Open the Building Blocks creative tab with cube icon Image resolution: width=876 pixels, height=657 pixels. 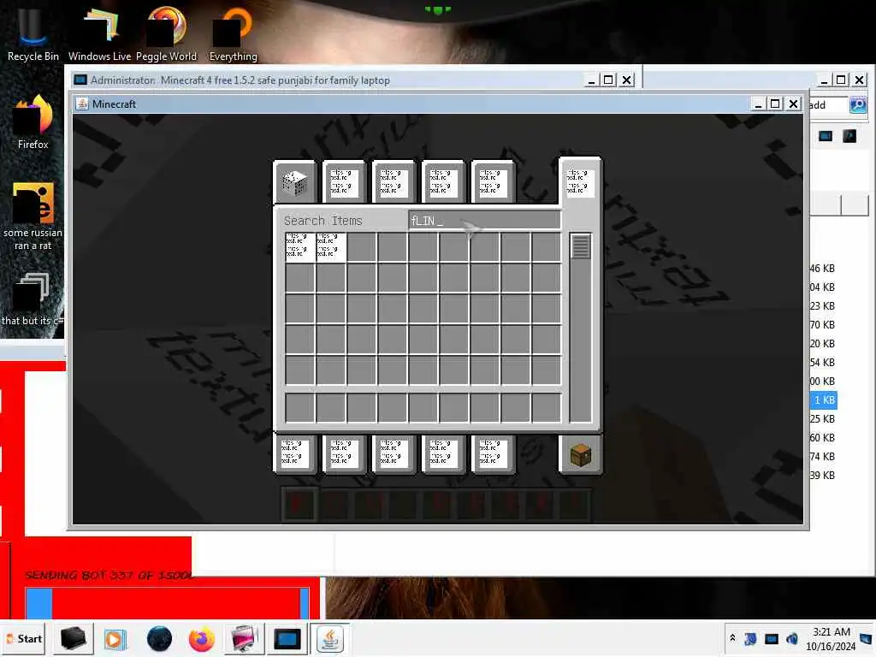coord(295,183)
